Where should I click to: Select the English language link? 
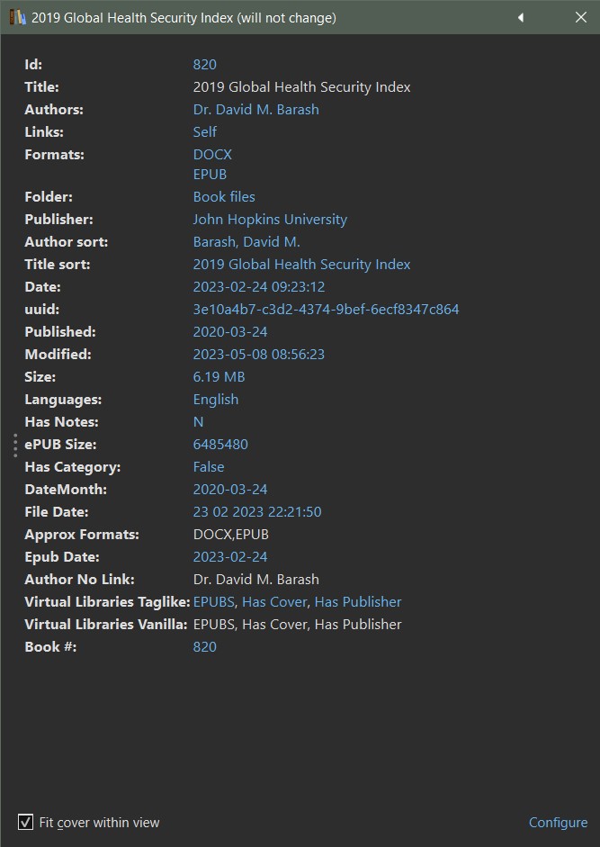tap(216, 400)
